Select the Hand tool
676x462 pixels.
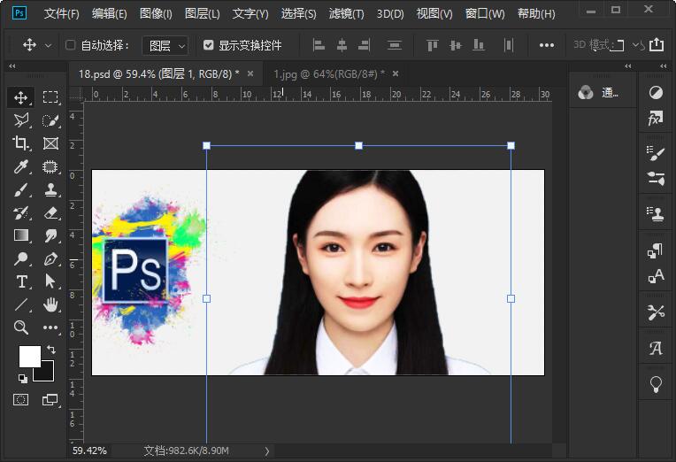[50, 304]
